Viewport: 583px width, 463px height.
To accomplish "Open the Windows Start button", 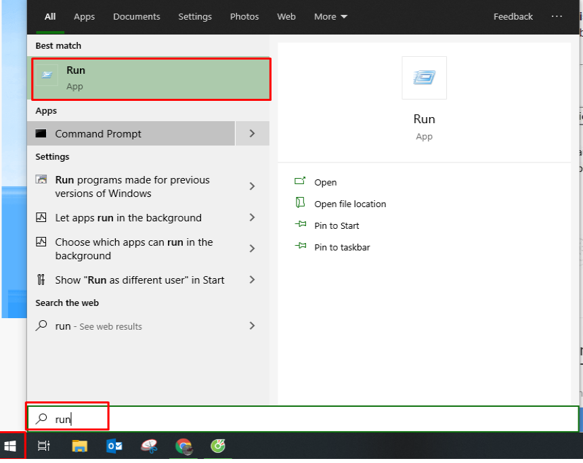I will tap(10, 446).
